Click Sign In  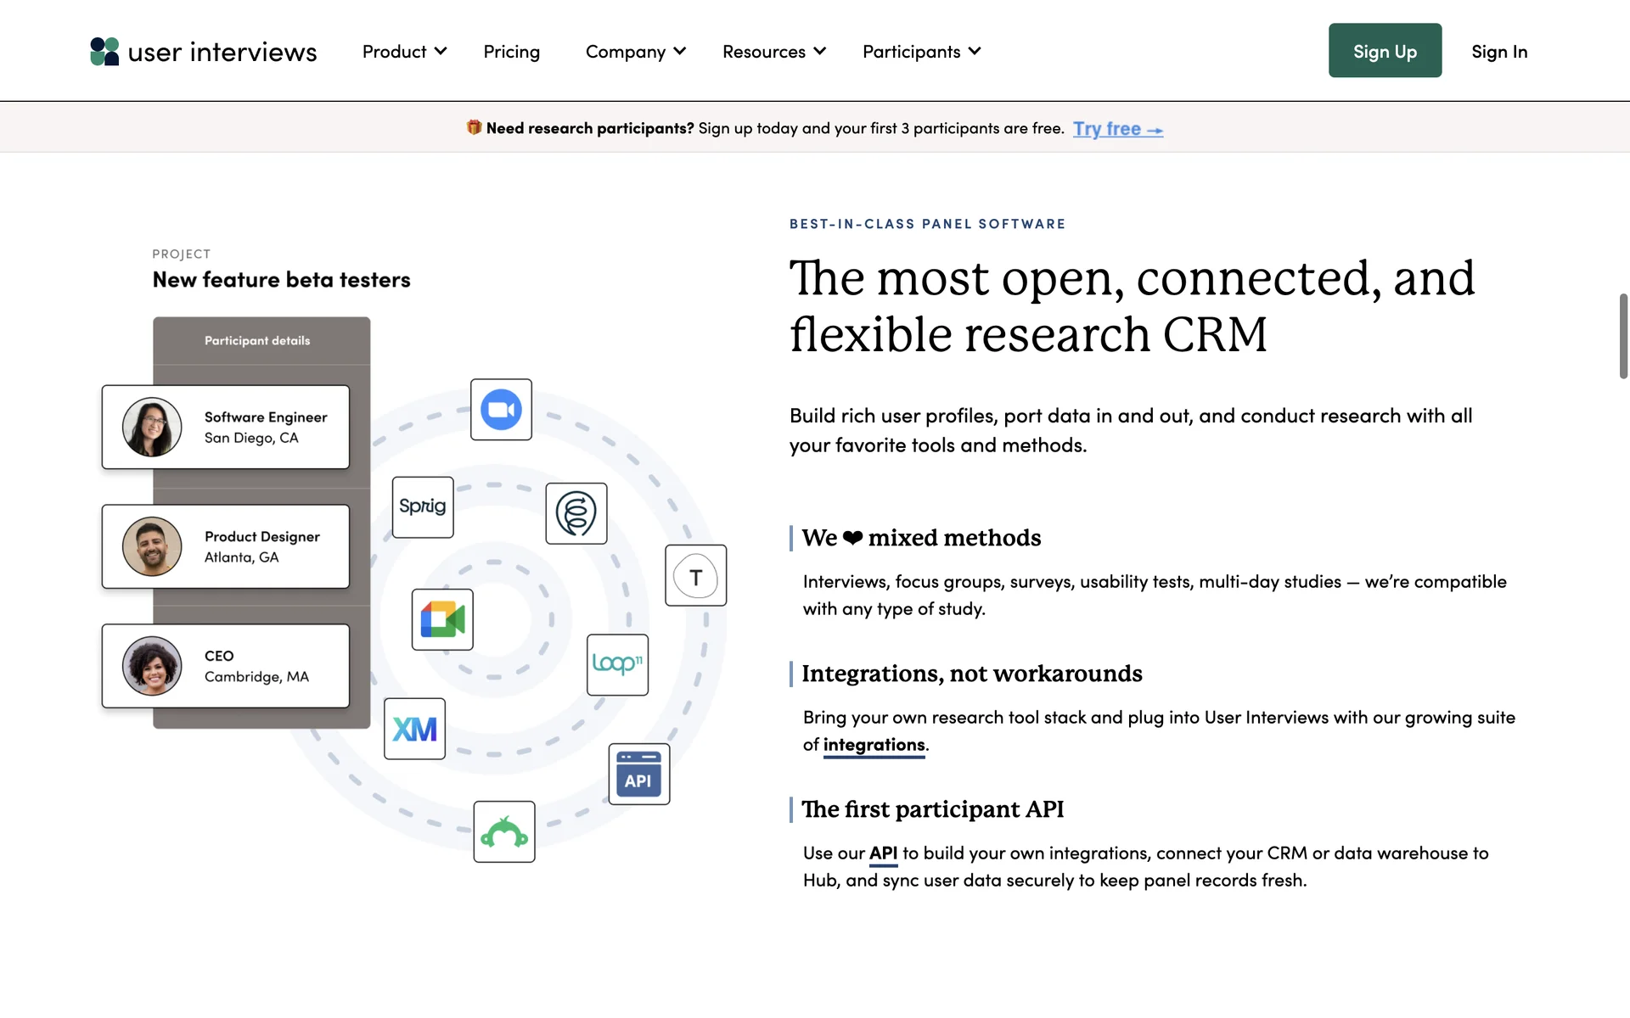pyautogui.click(x=1498, y=52)
